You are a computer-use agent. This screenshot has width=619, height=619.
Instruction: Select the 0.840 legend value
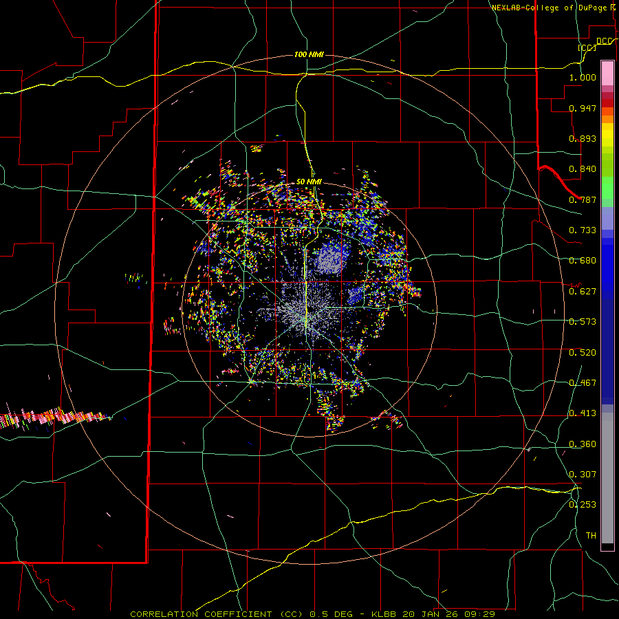(583, 169)
